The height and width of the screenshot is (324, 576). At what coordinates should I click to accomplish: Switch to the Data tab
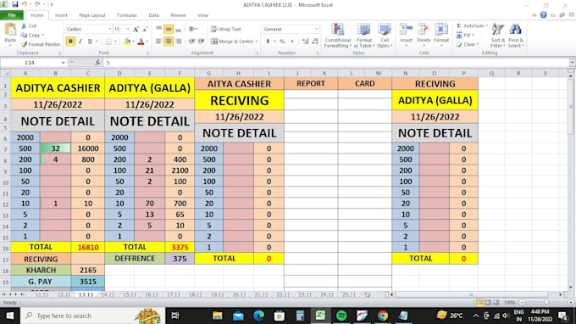(153, 15)
